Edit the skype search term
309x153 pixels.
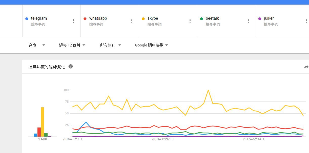(x=153, y=18)
